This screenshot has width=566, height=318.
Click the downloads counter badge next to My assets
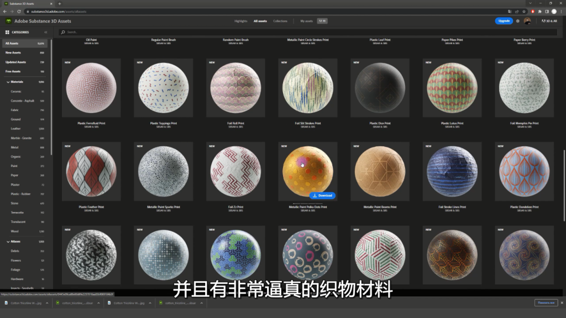pos(322,21)
